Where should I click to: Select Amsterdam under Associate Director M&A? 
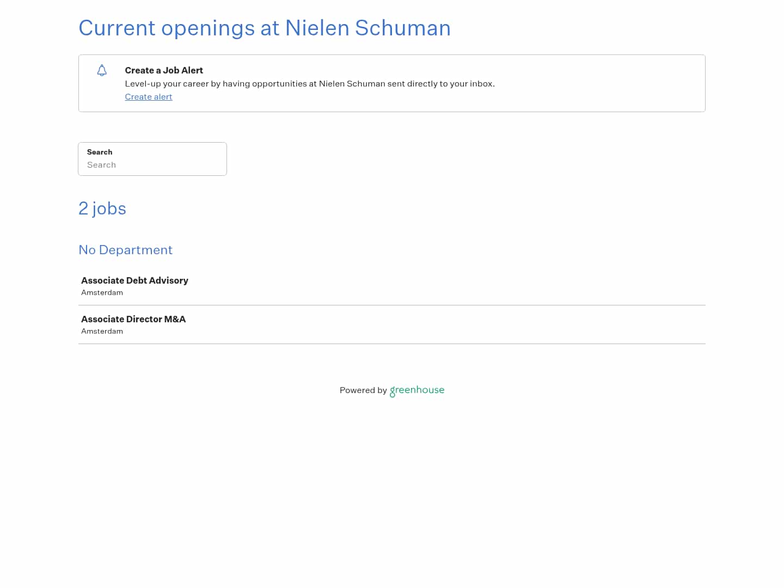click(102, 331)
